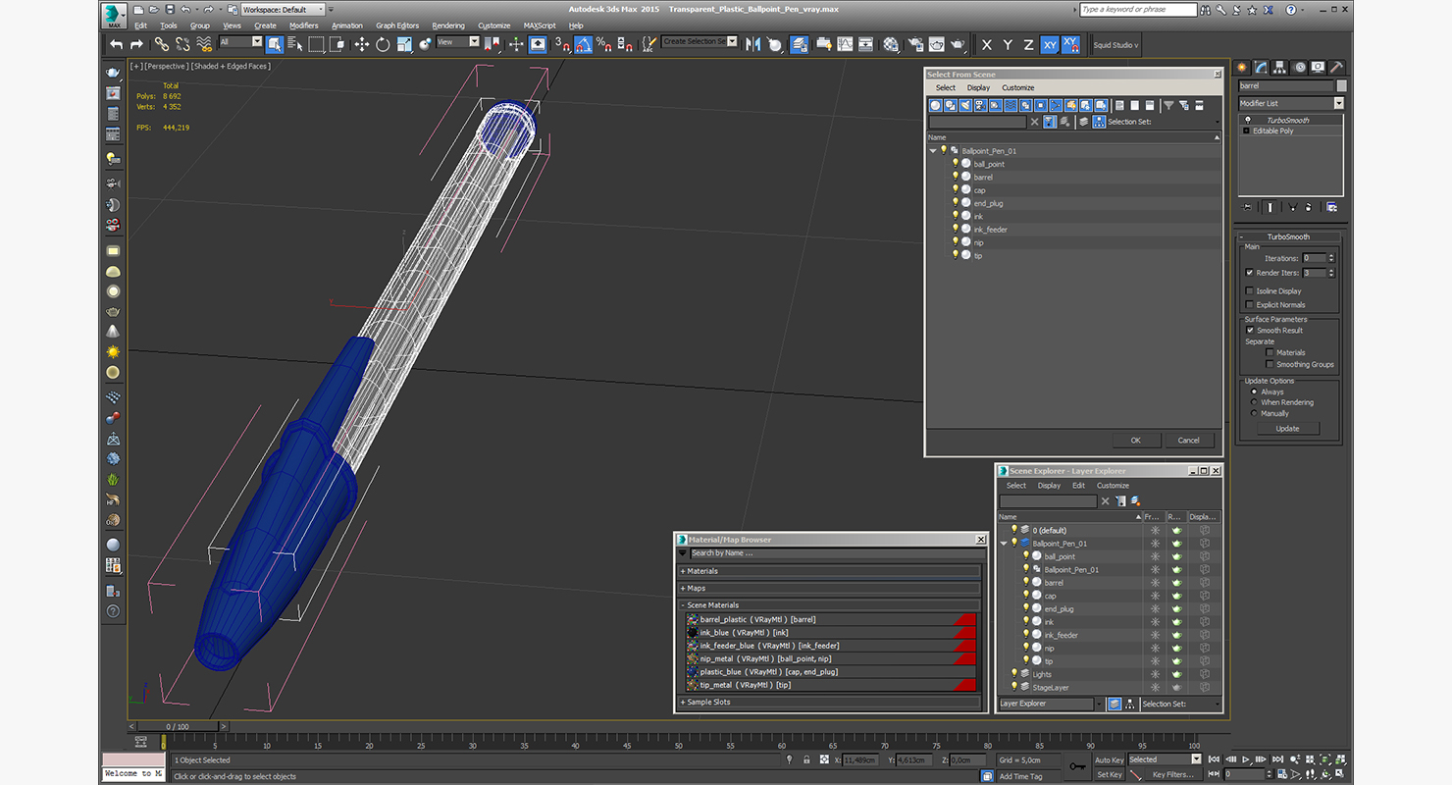Open the View reference coordinate dropdown
The height and width of the screenshot is (785, 1452).
(458, 42)
